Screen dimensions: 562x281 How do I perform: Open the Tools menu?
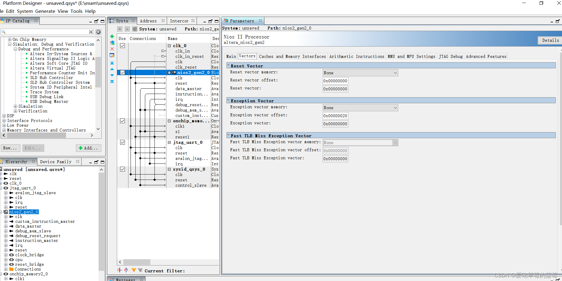point(76,11)
